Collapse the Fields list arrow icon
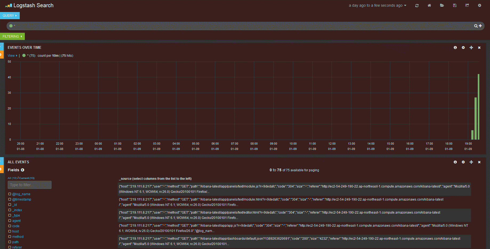The image size is (490, 249). 23,170
